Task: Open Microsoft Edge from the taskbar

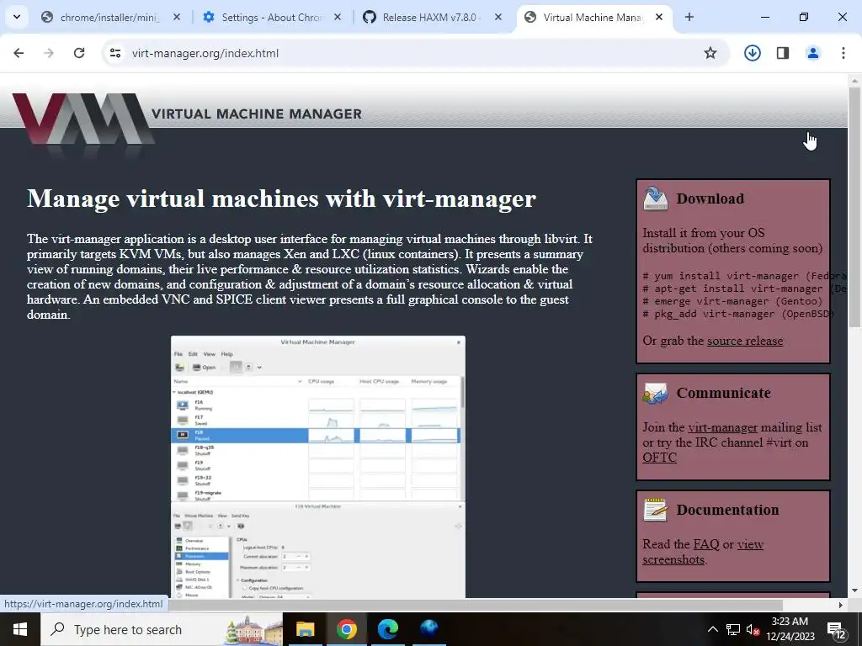Action: click(x=387, y=629)
